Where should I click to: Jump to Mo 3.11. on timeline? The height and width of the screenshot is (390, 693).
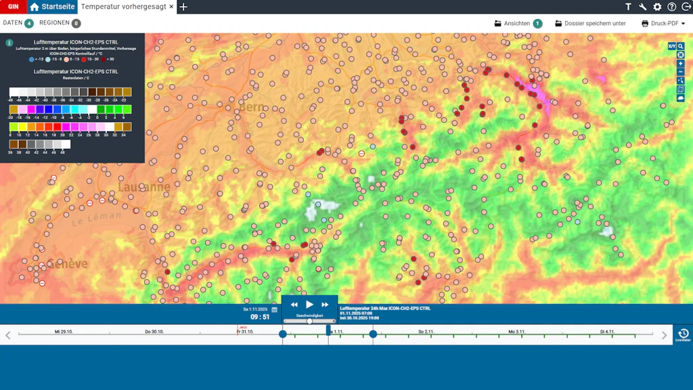point(516,332)
